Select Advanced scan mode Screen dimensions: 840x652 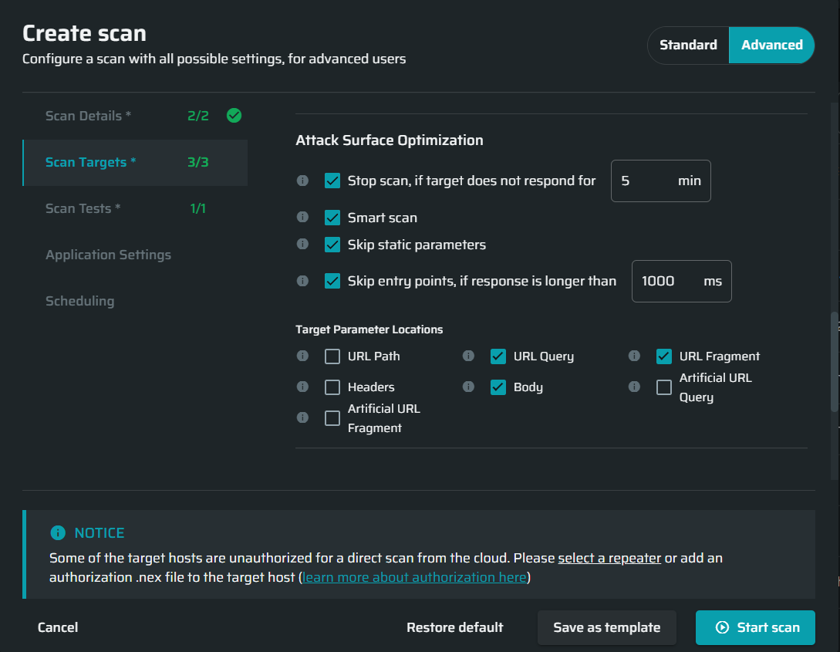point(771,45)
